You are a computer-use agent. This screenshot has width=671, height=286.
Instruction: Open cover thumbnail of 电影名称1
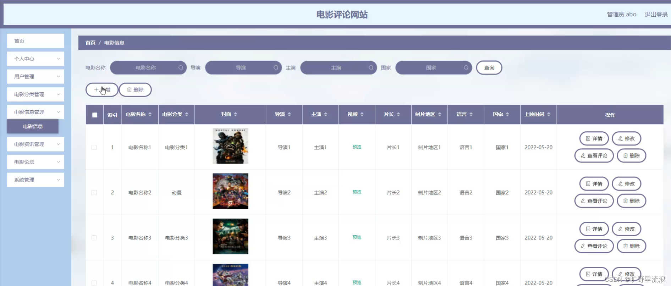pyautogui.click(x=230, y=146)
